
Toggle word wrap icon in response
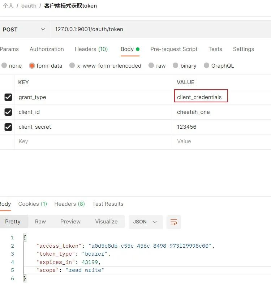[173, 222]
